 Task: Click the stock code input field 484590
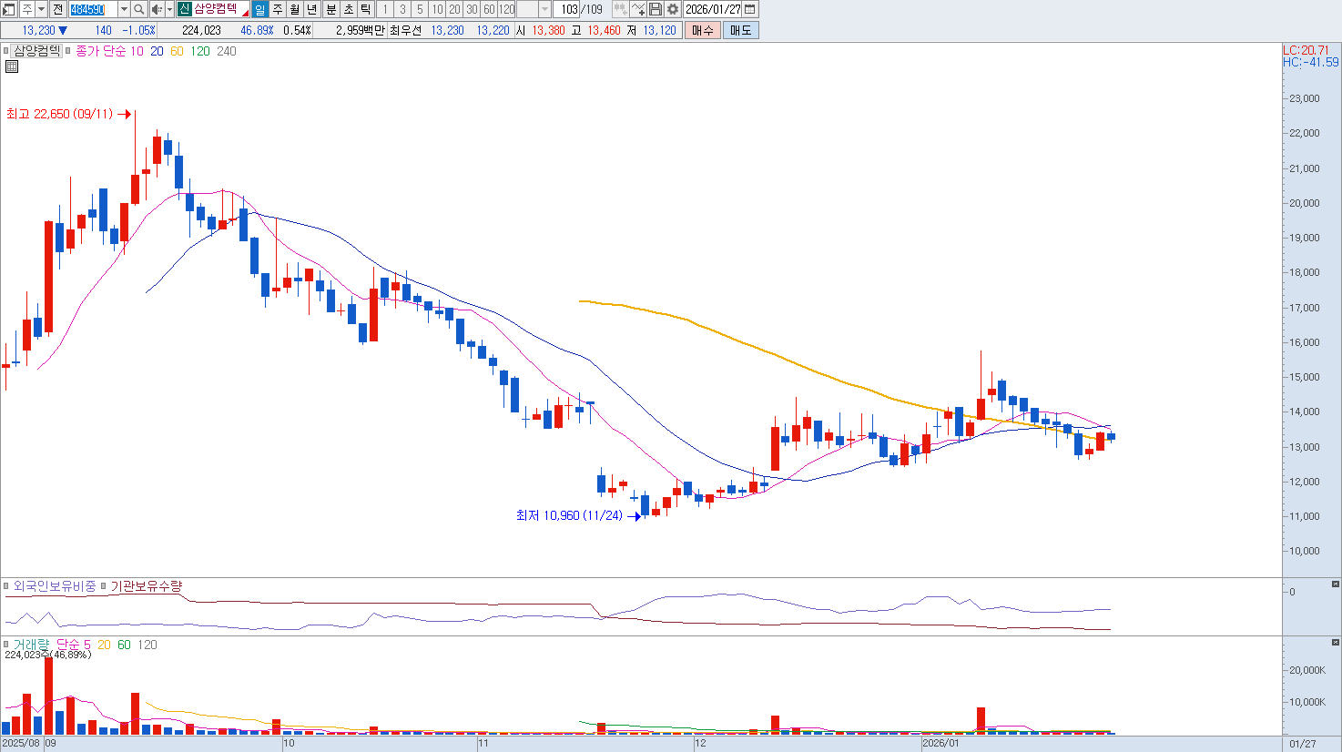[x=93, y=9]
